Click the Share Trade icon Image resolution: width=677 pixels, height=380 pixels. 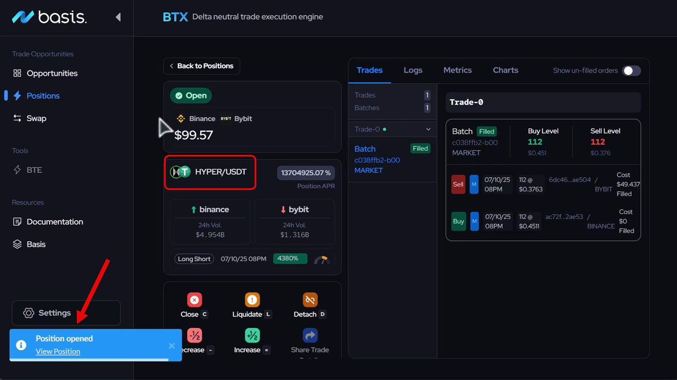(x=310, y=336)
